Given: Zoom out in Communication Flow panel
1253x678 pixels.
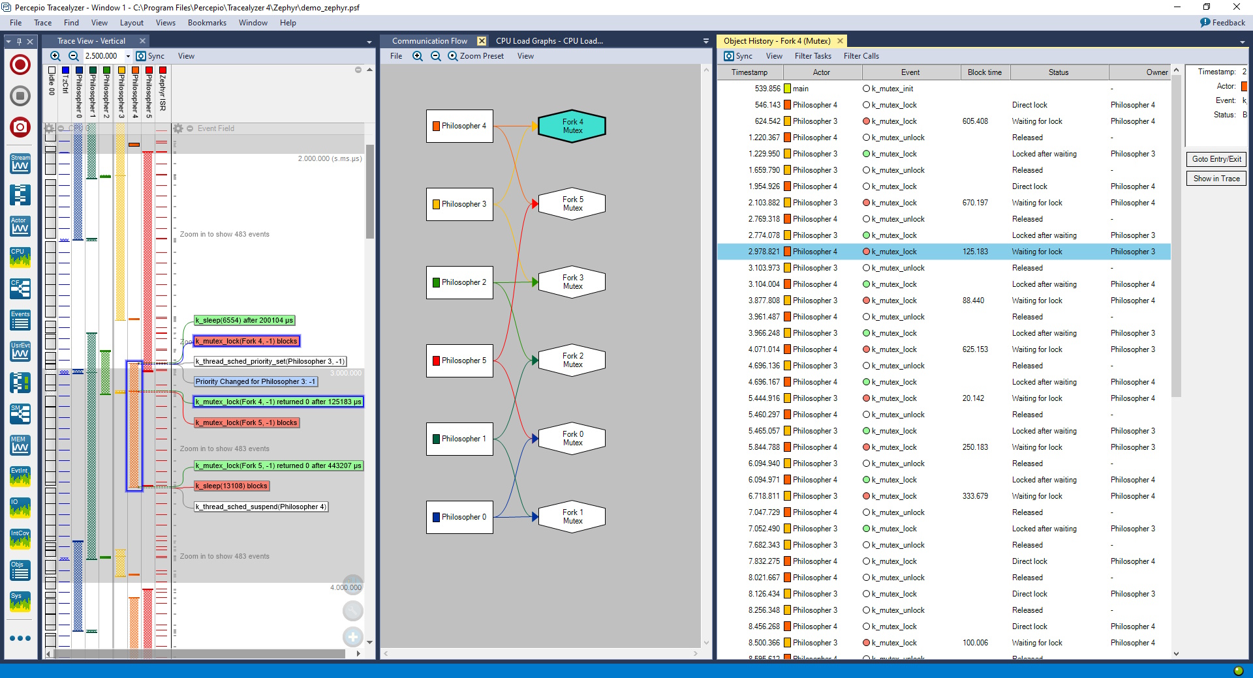Looking at the screenshot, I should coord(435,56).
